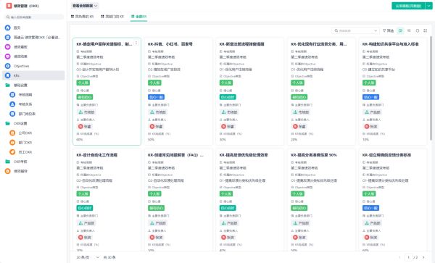The image size is (435, 263).
Task: Click 第二季度绩效考核 in KR-设计自动化工作流程 card
Action: coord(90,168)
